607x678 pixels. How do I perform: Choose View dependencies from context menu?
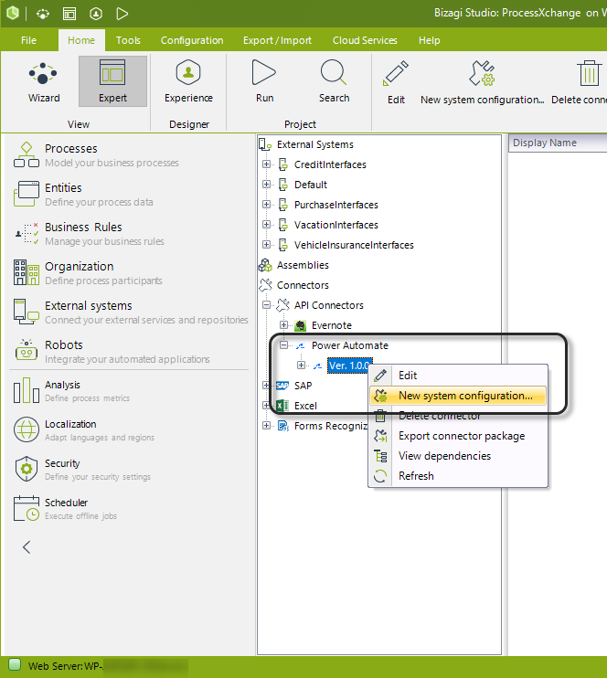pyautogui.click(x=458, y=456)
